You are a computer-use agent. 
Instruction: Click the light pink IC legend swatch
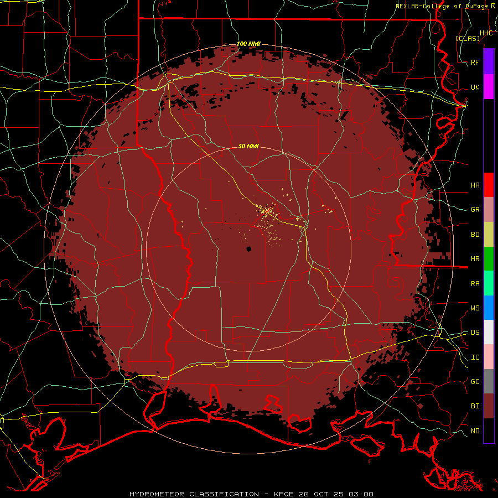coord(489,357)
